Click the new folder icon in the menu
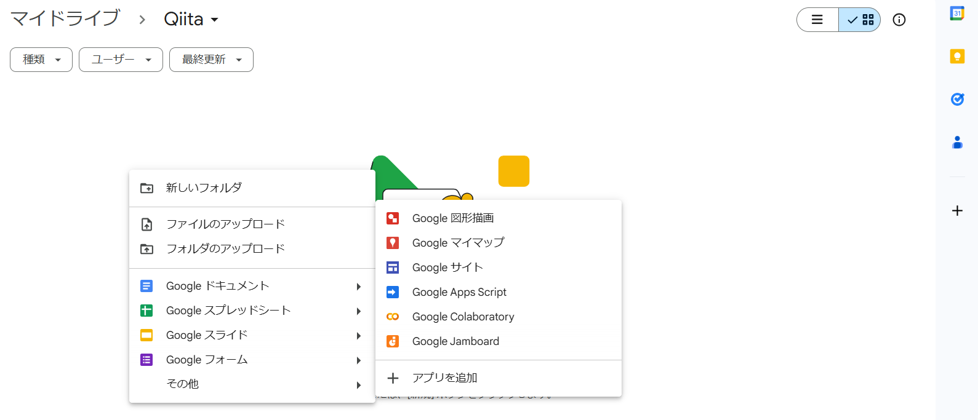Image resolution: width=978 pixels, height=420 pixels. click(146, 188)
